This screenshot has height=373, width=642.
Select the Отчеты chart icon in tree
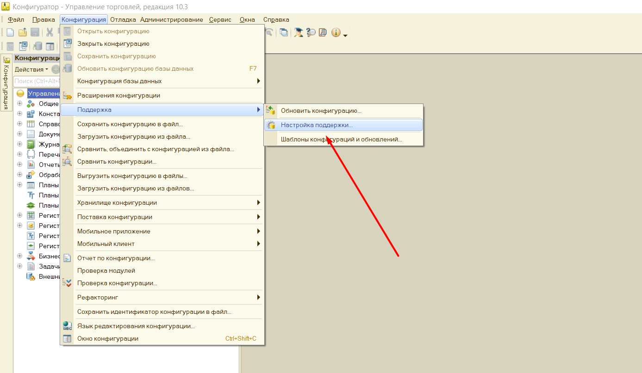click(31, 165)
